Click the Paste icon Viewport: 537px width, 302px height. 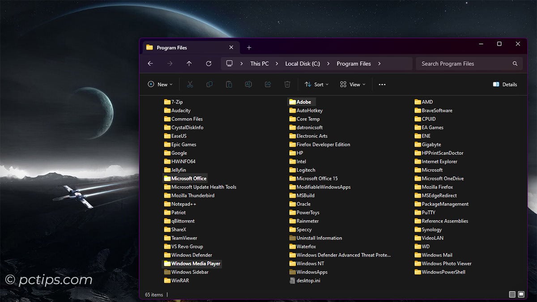point(228,84)
